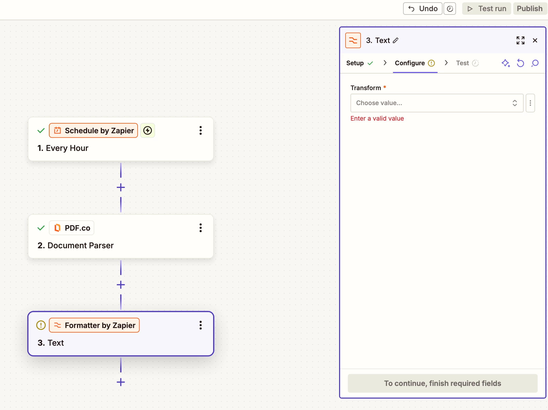Screen dimensions: 548x410
Task: Click chevron between Setup and Configure
Action: (385, 63)
